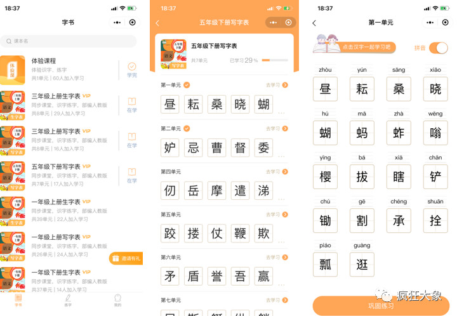Image resolution: width=457 pixels, height=316 pixels.
Task: Tap 去学习 arrow for 第七单元
Action: 285,300
